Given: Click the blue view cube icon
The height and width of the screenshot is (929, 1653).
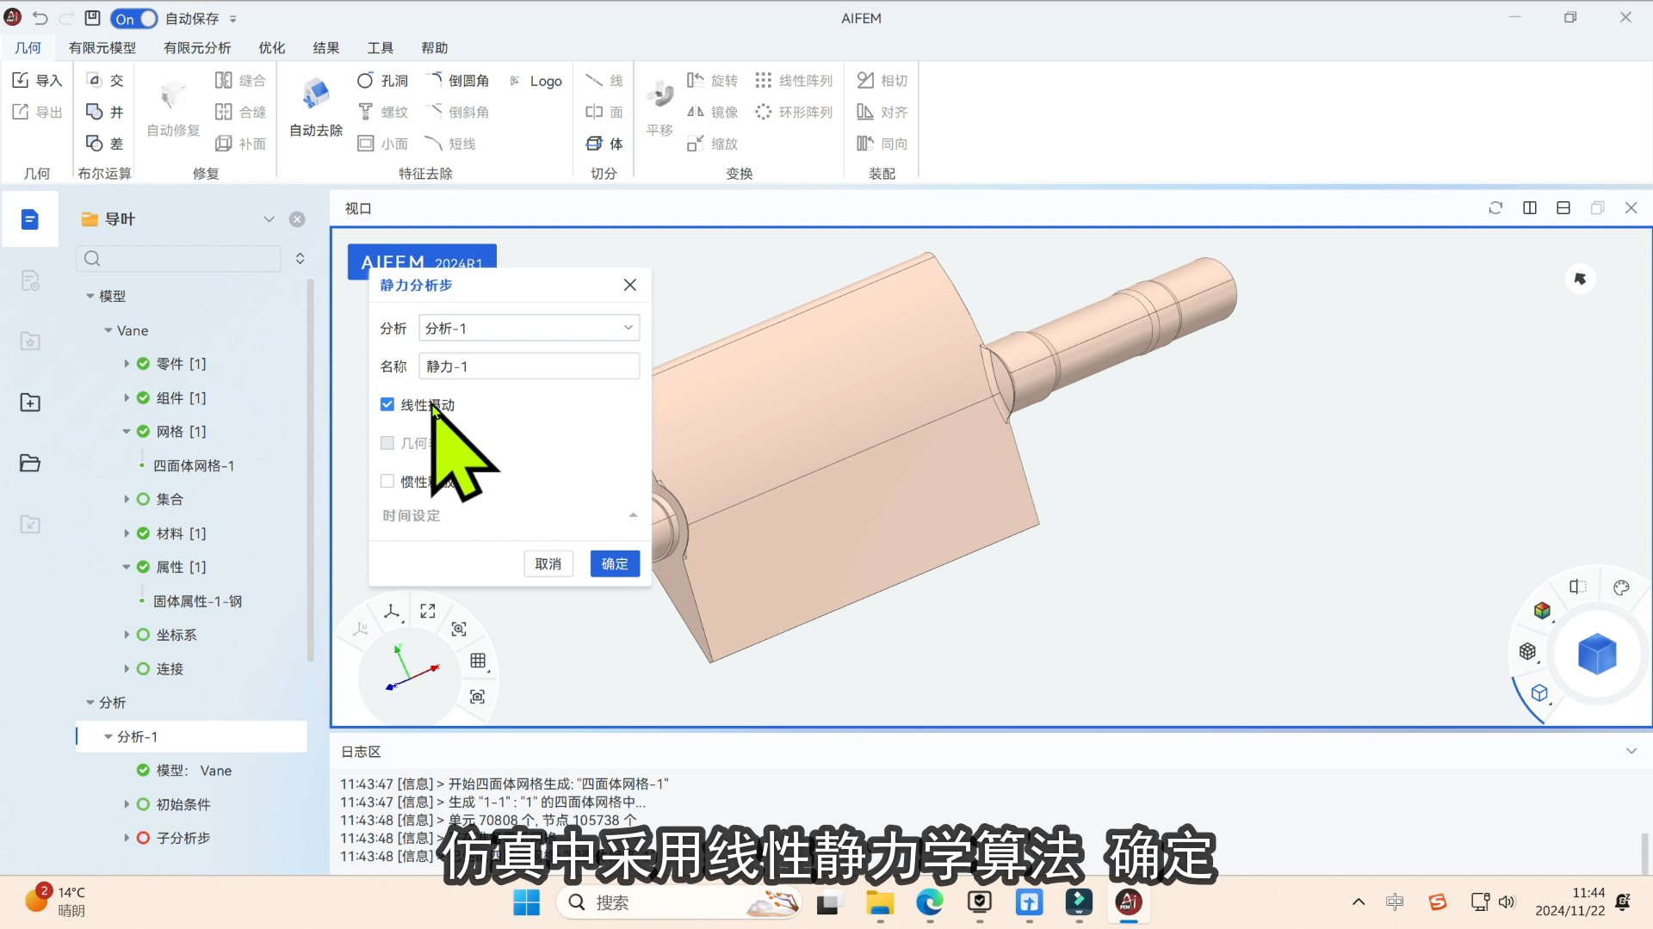Looking at the screenshot, I should tap(1597, 655).
